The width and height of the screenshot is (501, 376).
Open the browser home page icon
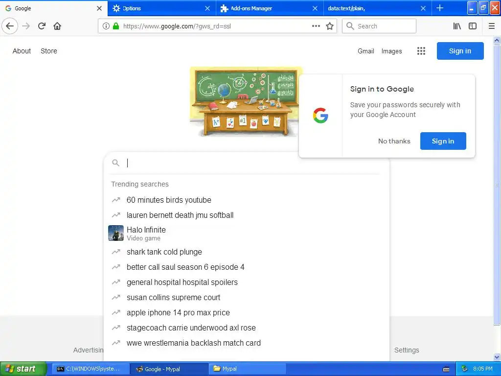57,26
